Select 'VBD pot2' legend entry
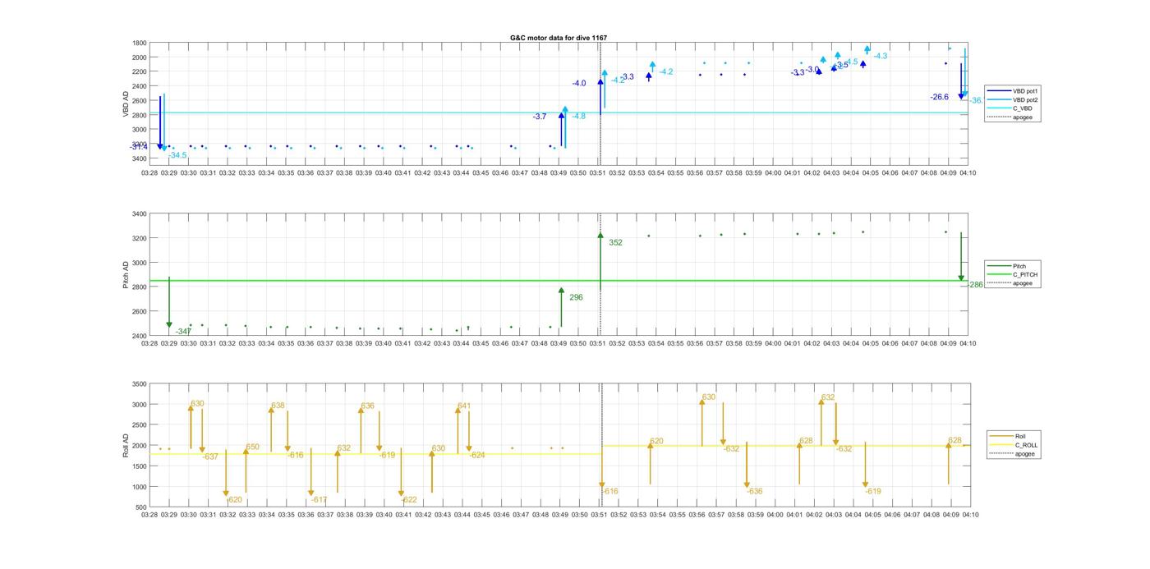 (x=1012, y=99)
